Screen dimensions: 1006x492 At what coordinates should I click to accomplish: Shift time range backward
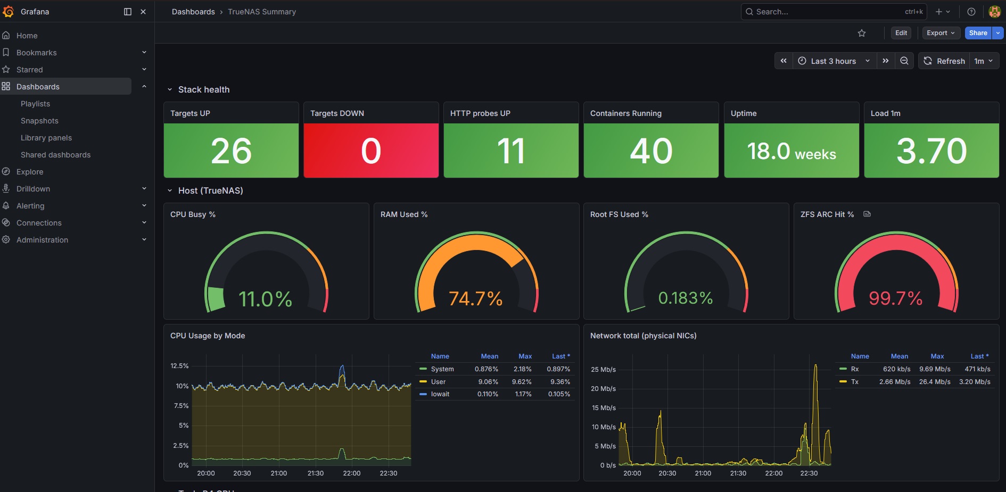tap(784, 61)
